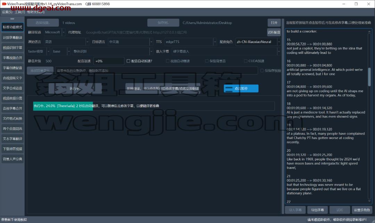375x223 pixels.
Task: Open the 翻译渠道 Microsoft dropdown
Action: point(55,32)
